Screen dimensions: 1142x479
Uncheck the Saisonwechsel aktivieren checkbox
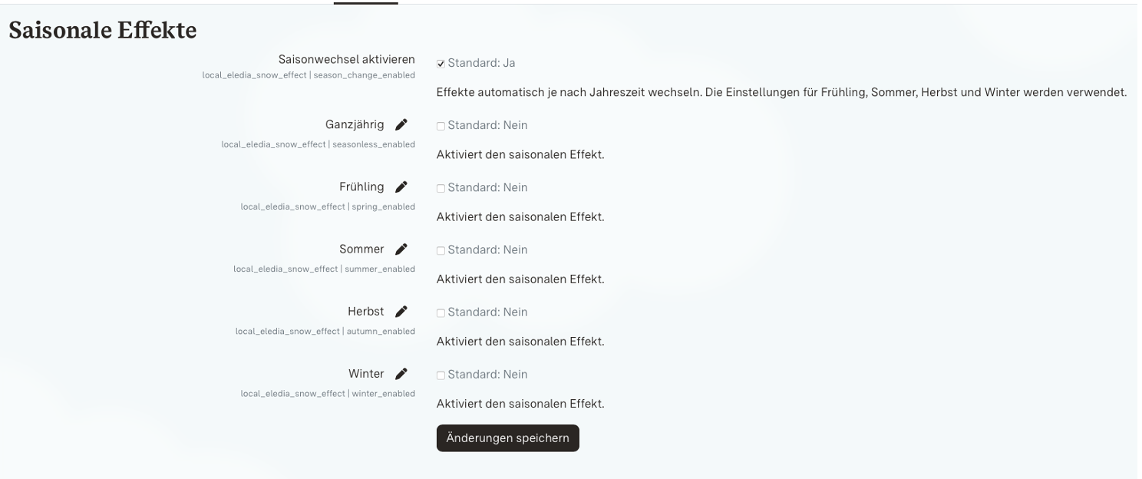[441, 63]
